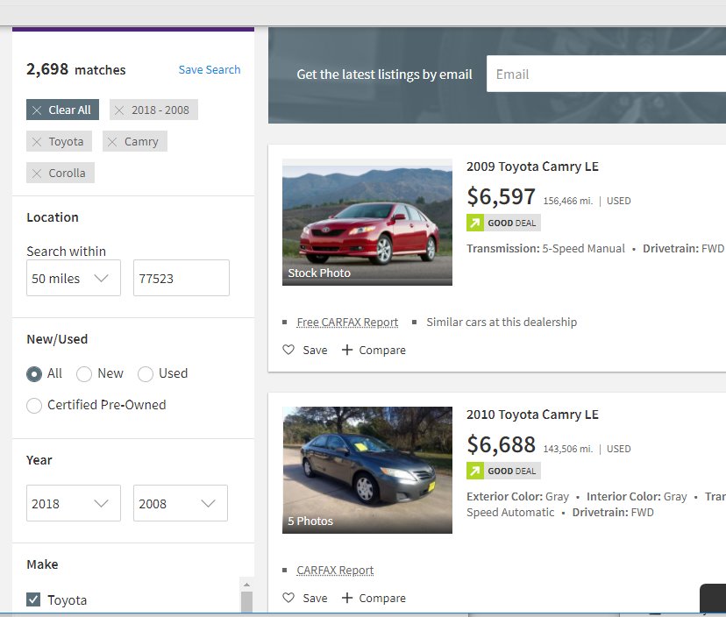
Task: Click the 143,506 mi. mileage text
Action: (x=567, y=449)
